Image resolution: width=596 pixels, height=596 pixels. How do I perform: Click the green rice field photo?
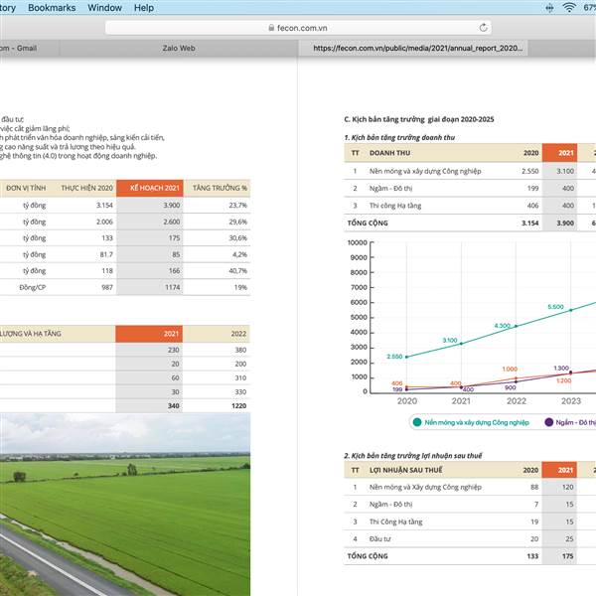tap(125, 505)
